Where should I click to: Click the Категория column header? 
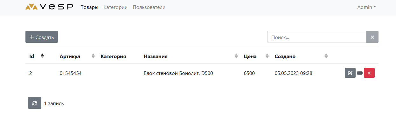tap(113, 57)
